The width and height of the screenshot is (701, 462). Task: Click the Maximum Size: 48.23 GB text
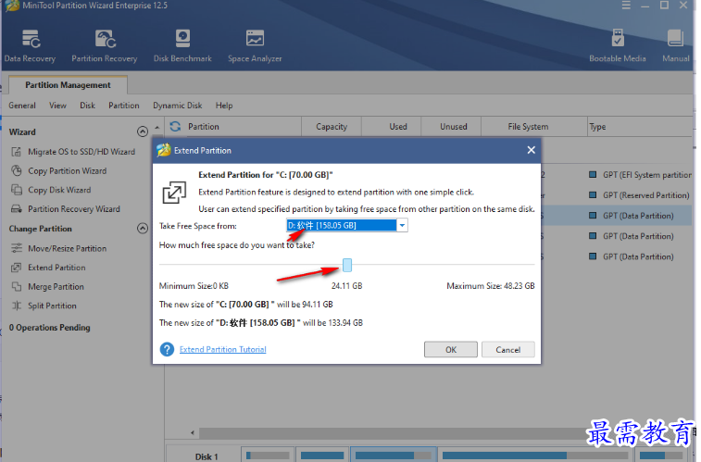point(491,286)
